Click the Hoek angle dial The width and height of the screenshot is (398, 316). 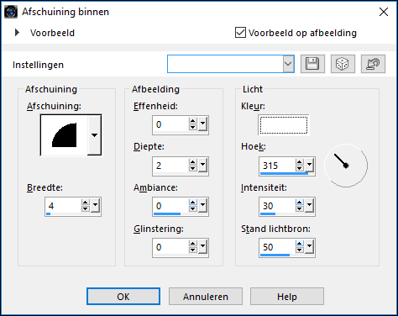[346, 166]
